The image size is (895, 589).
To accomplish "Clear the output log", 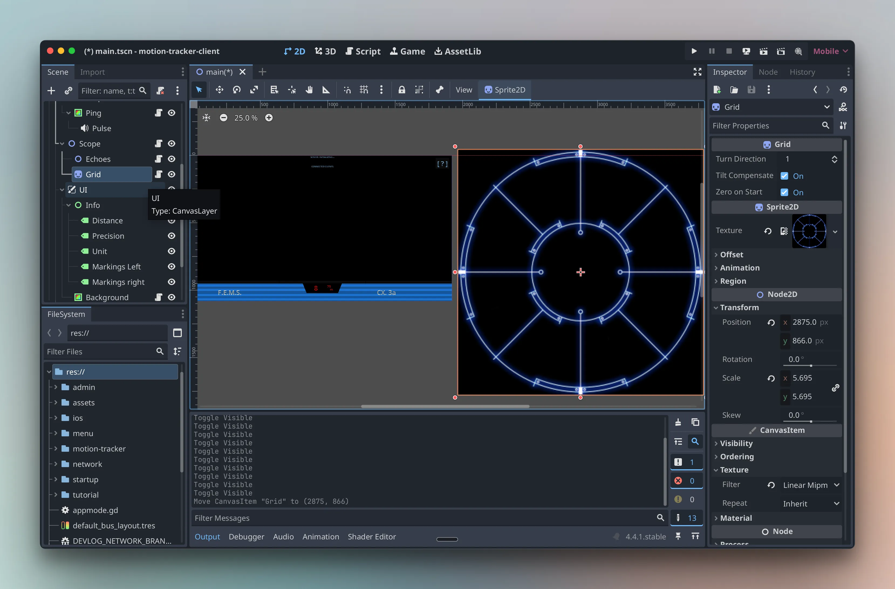I will (x=678, y=422).
